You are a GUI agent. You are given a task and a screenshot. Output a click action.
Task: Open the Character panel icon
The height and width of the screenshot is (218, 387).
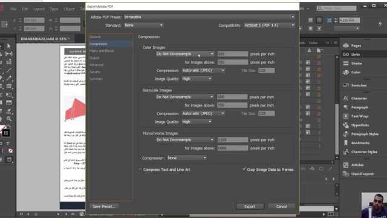346,98
